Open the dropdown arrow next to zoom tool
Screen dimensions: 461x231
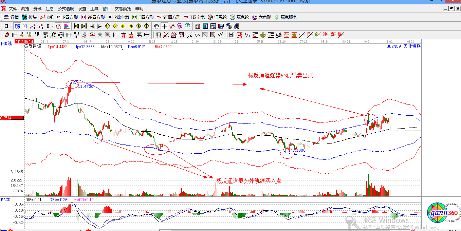[53, 26]
